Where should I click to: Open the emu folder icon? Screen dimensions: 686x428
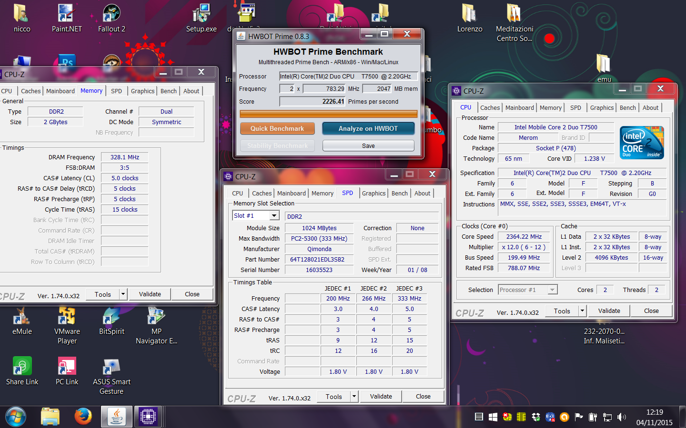[x=604, y=68]
